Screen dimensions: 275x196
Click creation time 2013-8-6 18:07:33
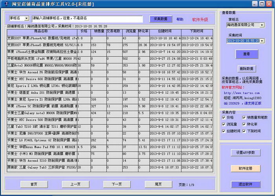(x=165, y=168)
